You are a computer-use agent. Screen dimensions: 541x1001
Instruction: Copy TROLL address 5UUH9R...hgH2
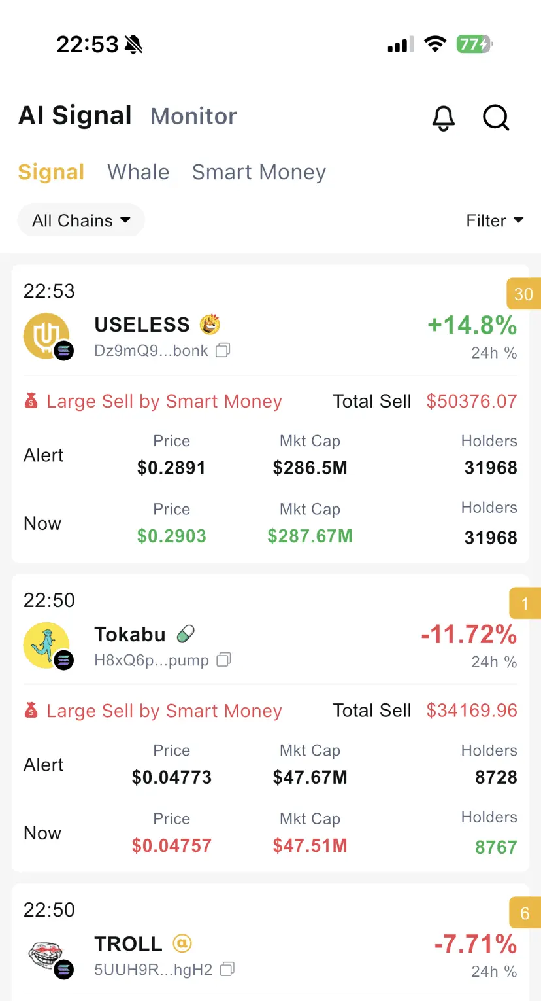pyautogui.click(x=227, y=970)
